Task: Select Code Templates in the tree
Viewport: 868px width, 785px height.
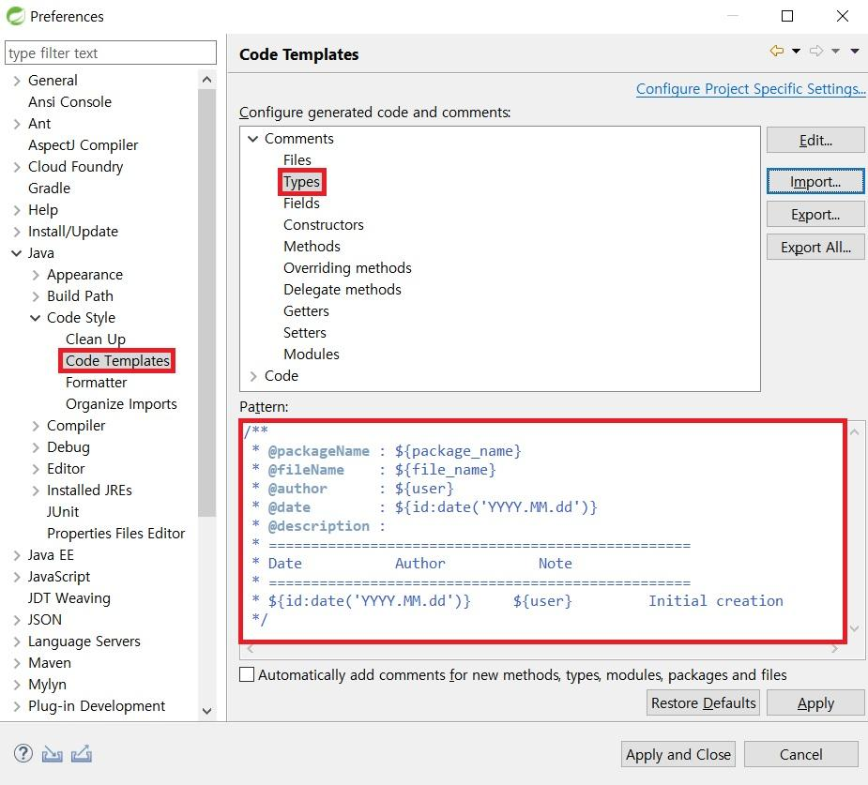Action: [x=117, y=361]
